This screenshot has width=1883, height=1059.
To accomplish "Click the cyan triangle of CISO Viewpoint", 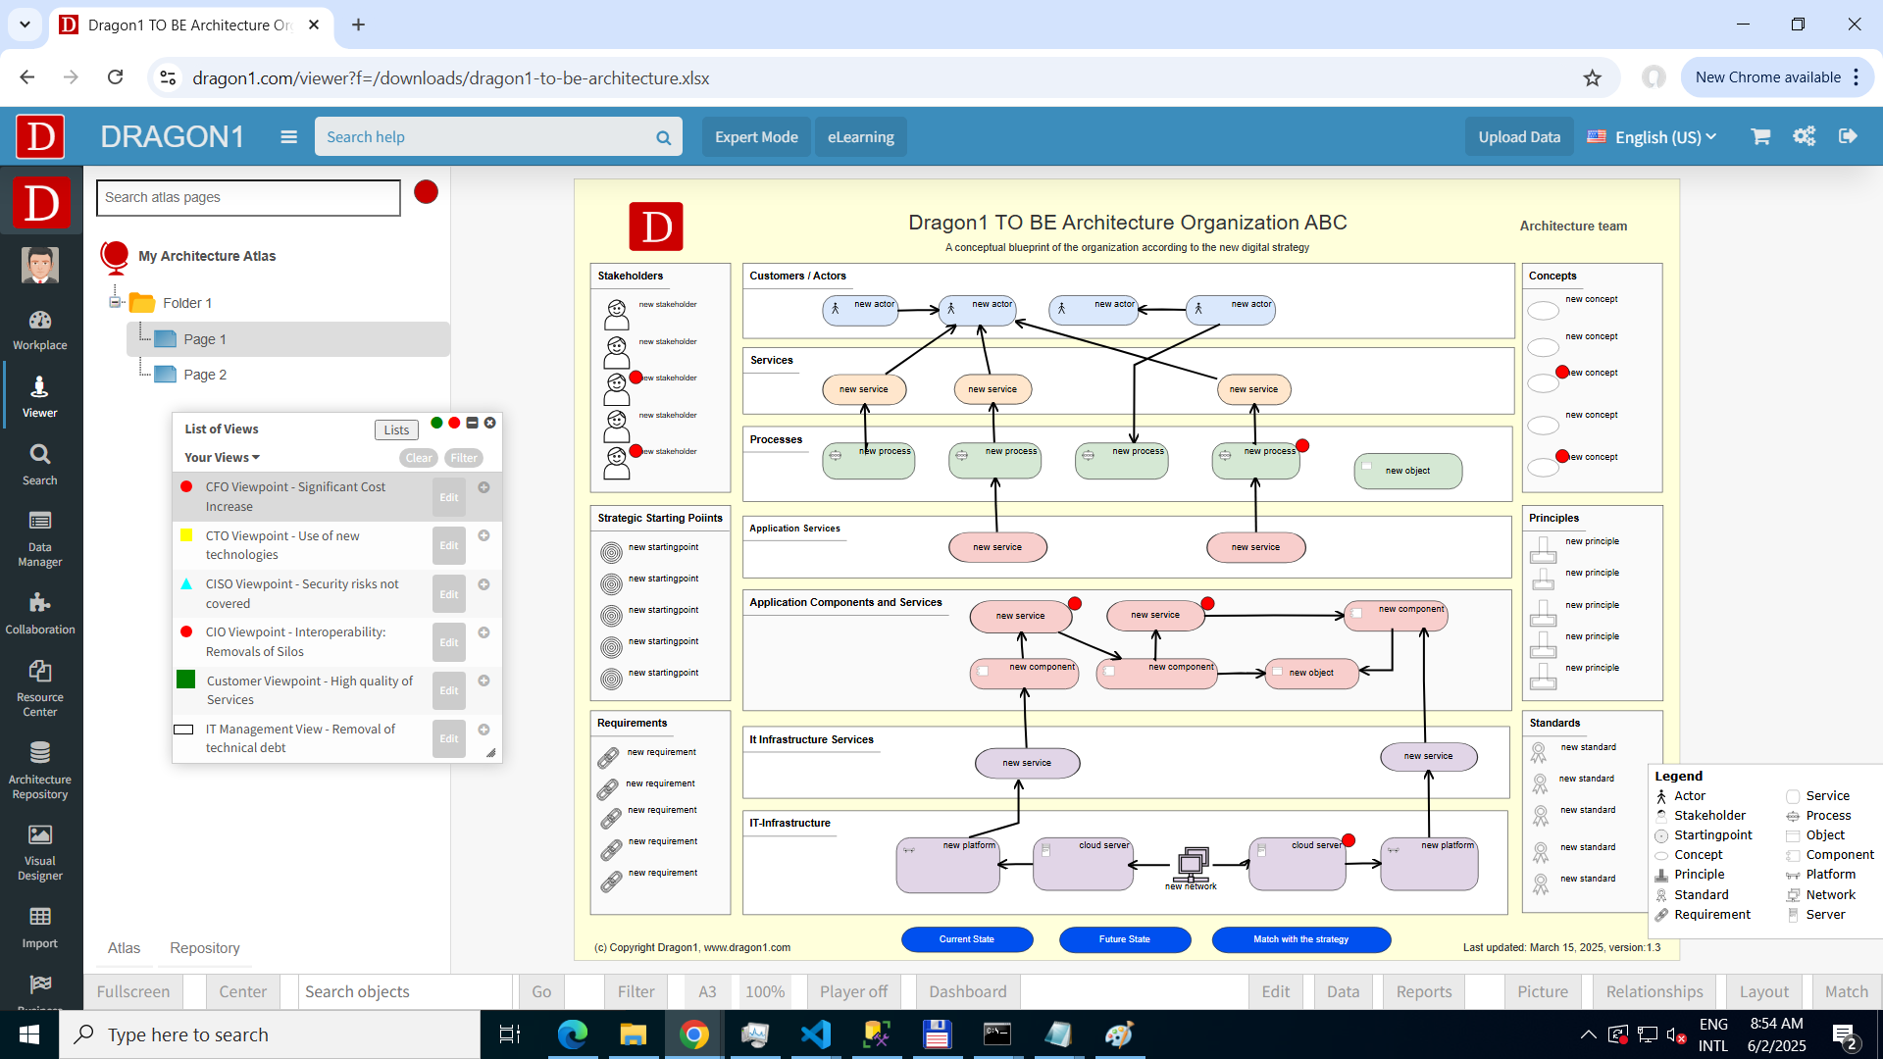I will [186, 584].
